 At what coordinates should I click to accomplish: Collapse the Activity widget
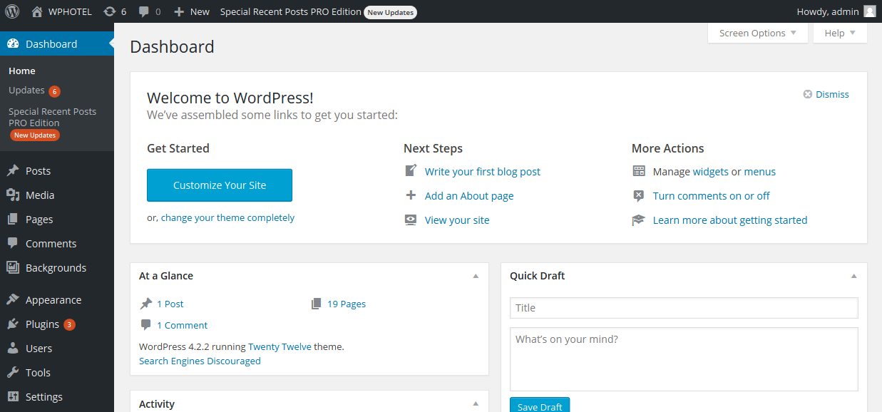tap(476, 404)
